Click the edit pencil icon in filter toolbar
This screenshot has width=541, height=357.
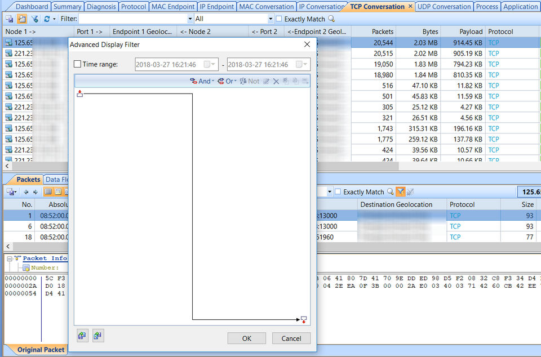click(x=266, y=81)
